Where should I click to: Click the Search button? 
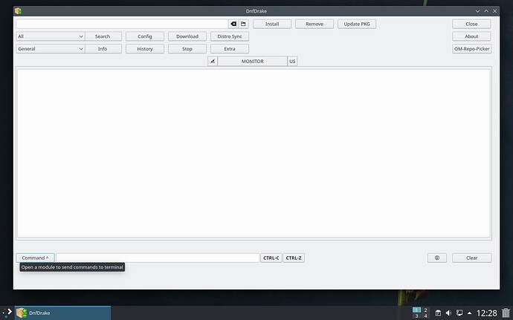pyautogui.click(x=103, y=36)
